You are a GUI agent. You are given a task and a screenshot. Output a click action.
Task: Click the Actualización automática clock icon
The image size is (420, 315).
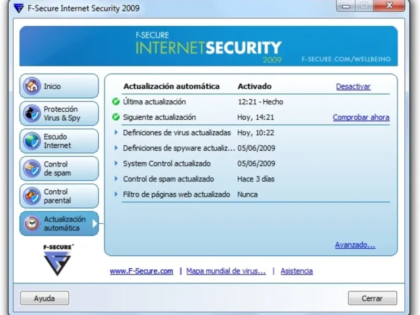32,224
